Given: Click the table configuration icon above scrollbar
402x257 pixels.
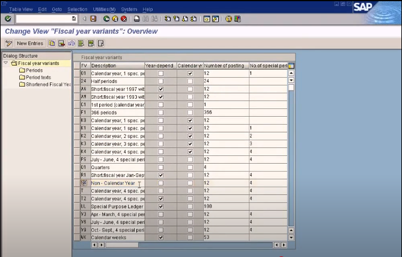Looking at the screenshot, I should coord(291,66).
